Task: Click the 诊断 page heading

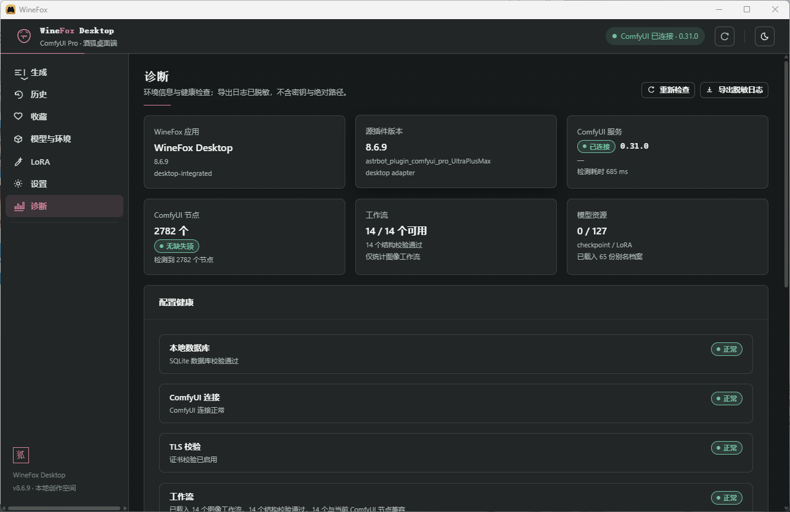Action: coord(157,76)
